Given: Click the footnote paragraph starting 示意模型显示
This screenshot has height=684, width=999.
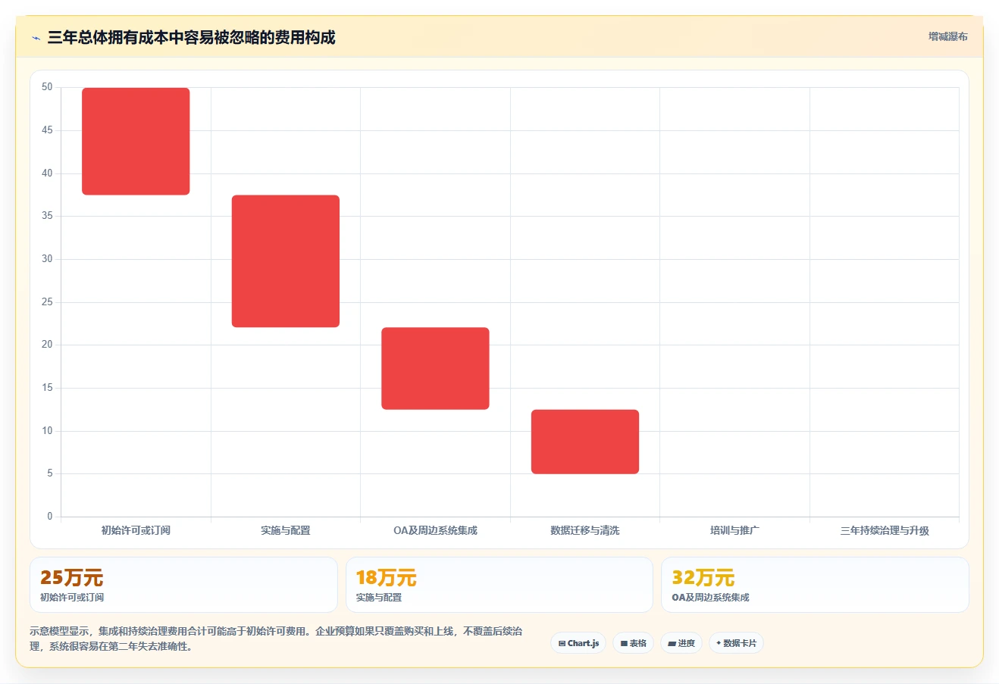Looking at the screenshot, I should pos(276,639).
